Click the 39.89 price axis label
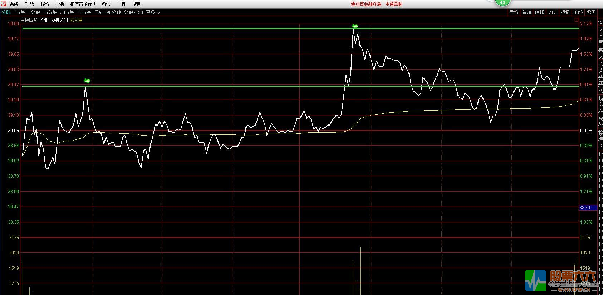Image resolution: width=603 pixels, height=295 pixels. [13, 24]
